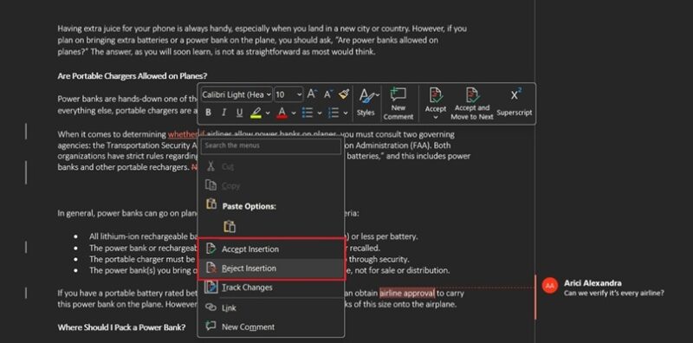Decrease font size with shrink icon

[328, 94]
